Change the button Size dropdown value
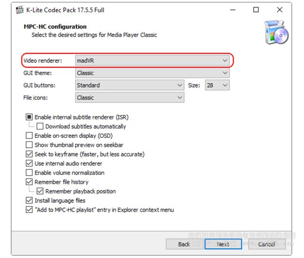The image size is (304, 258). click(x=217, y=86)
